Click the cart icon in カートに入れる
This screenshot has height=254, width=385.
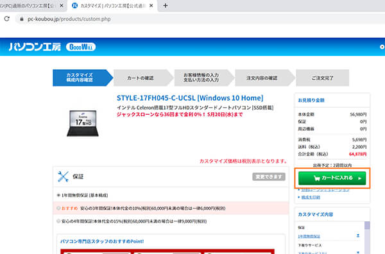(x=317, y=178)
